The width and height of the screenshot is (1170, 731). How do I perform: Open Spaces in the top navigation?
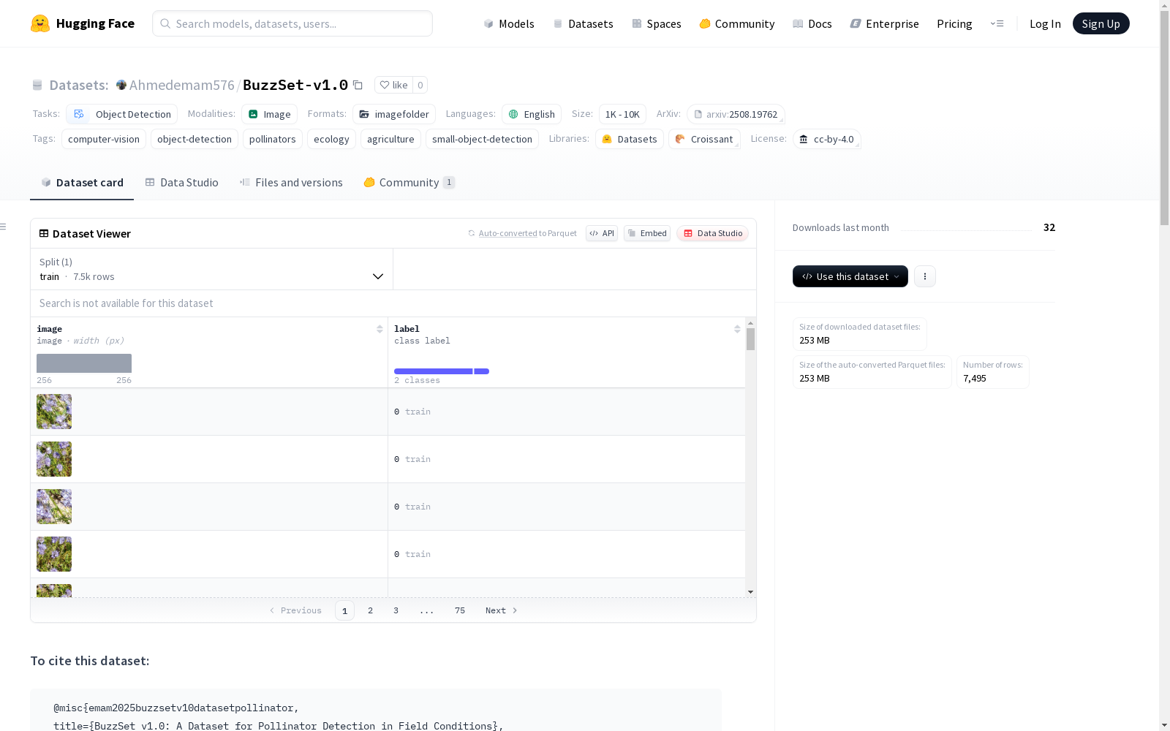(x=657, y=23)
